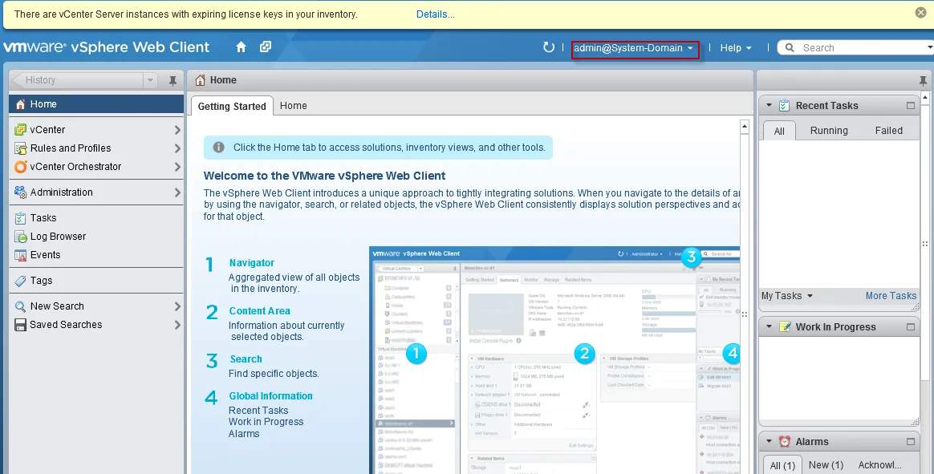Collapse the Work In Progress panel triangle

click(769, 327)
